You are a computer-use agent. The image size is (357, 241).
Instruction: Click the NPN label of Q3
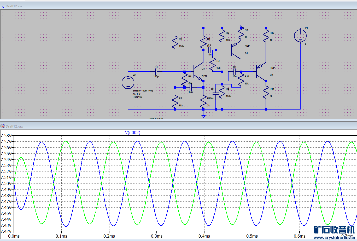pos(204,76)
